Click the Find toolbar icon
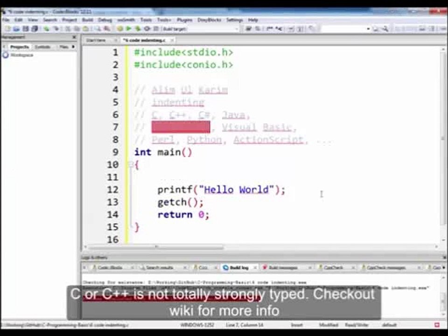Viewport: 448px width, 336px height. (x=98, y=28)
